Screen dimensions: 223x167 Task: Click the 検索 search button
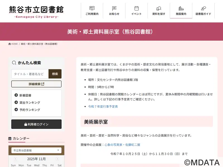tap(55, 74)
